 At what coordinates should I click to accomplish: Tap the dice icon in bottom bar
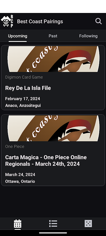(x=88, y=224)
